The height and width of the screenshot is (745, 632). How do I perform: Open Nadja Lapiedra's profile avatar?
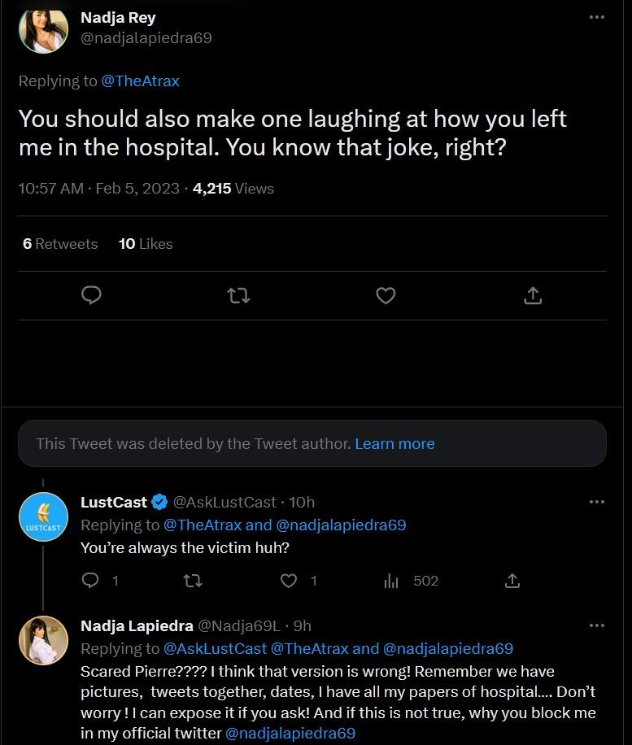click(43, 640)
